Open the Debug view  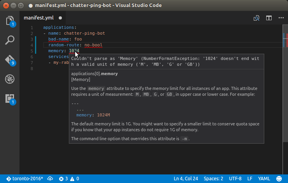10,79
